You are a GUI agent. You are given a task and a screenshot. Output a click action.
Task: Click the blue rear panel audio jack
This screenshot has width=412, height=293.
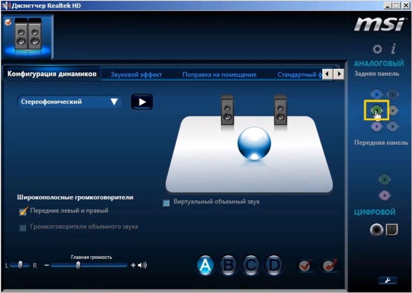tap(377, 94)
